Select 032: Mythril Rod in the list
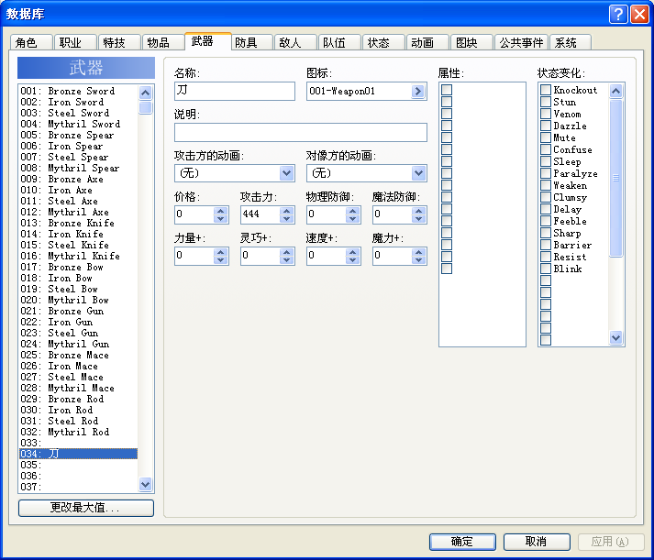This screenshot has height=560, width=654. (78, 432)
